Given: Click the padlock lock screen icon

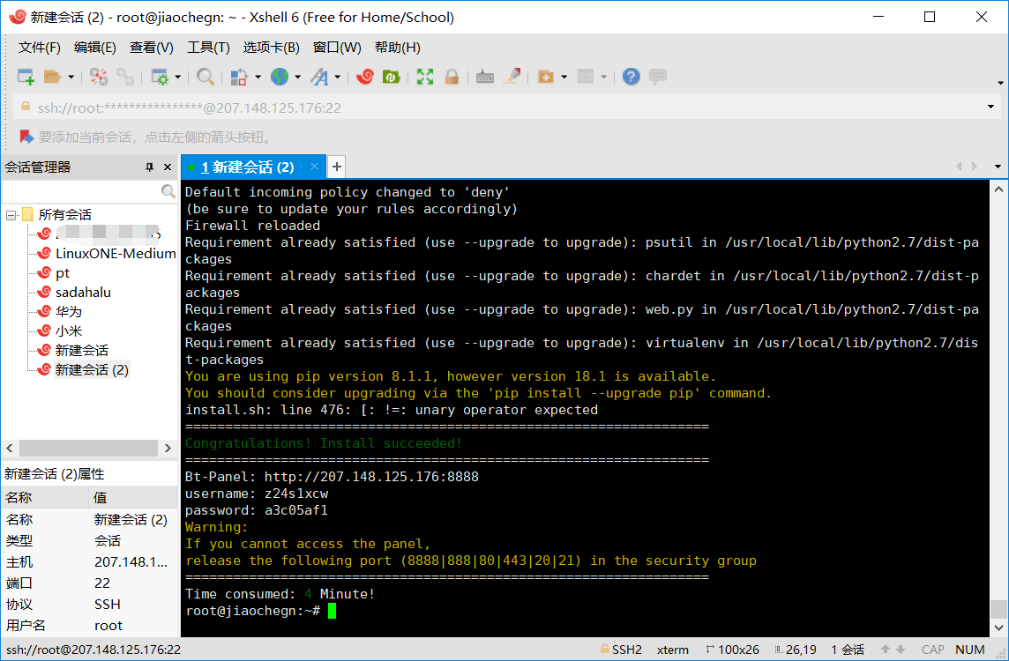Looking at the screenshot, I should [x=452, y=77].
